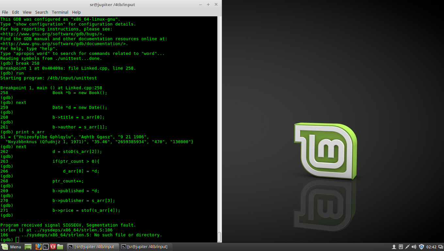Open the sound volume applet

tap(414, 247)
